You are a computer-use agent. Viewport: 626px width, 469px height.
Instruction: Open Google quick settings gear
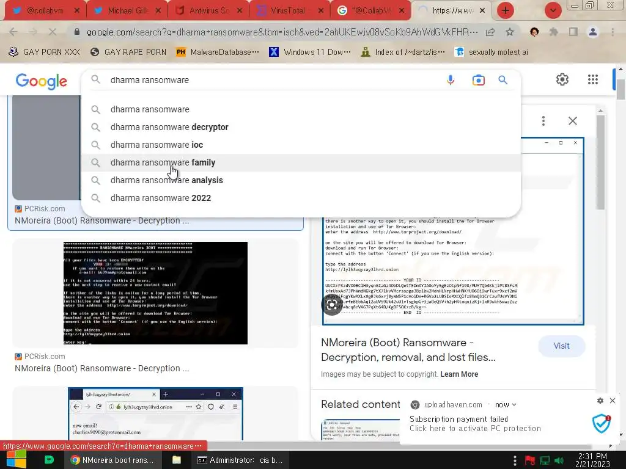[x=562, y=79]
